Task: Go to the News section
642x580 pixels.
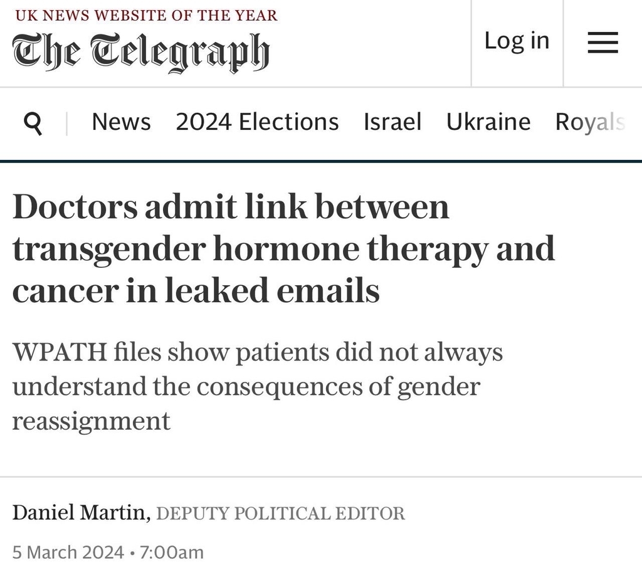Action: coord(121,122)
